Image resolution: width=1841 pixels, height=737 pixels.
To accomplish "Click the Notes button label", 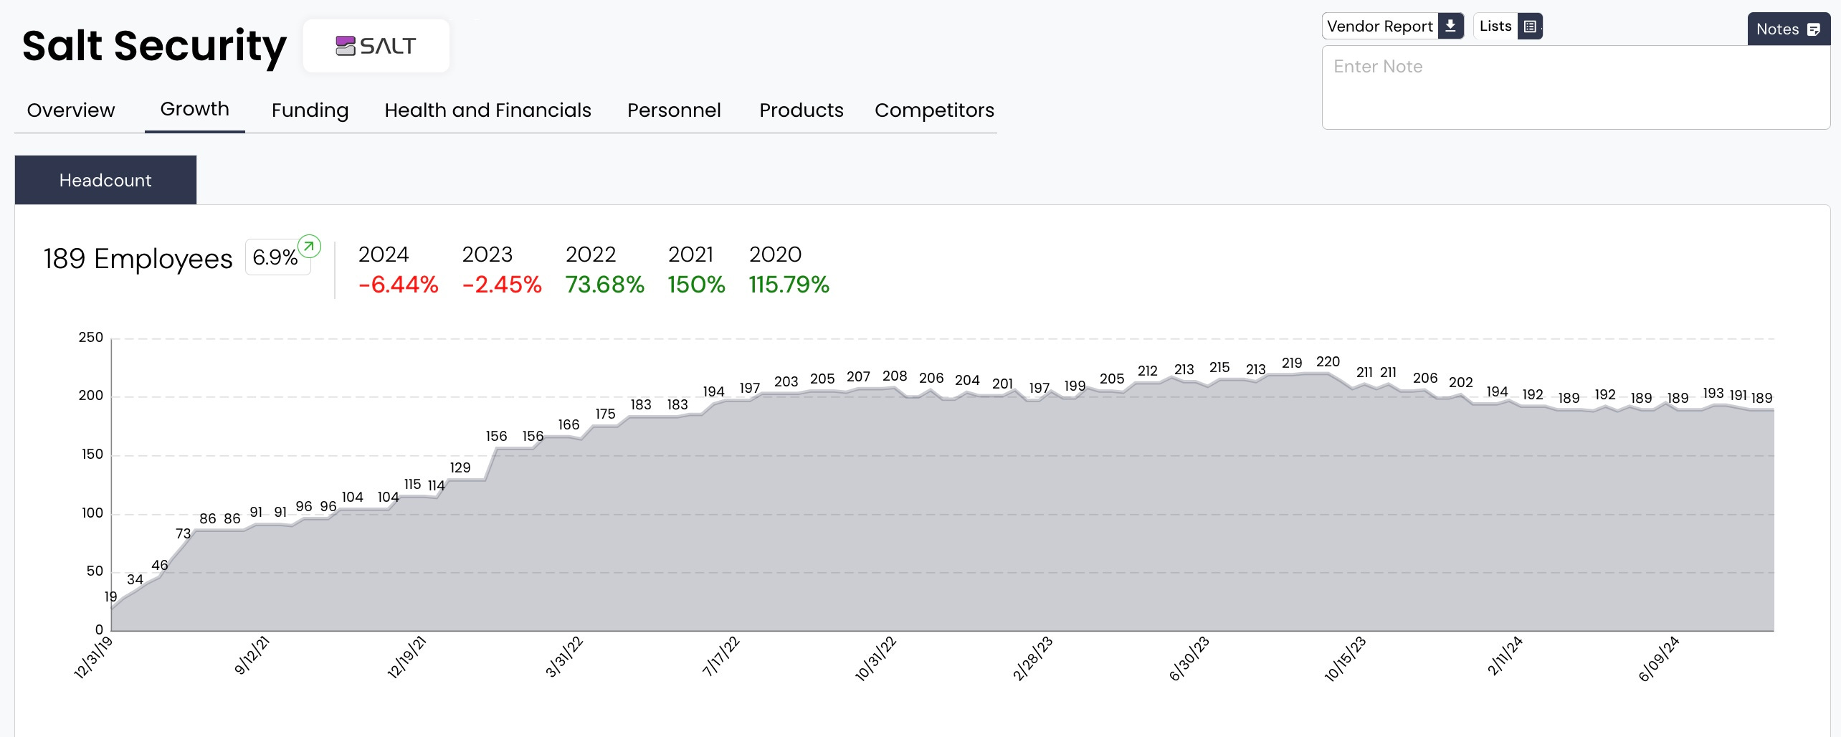I will (x=1777, y=29).
